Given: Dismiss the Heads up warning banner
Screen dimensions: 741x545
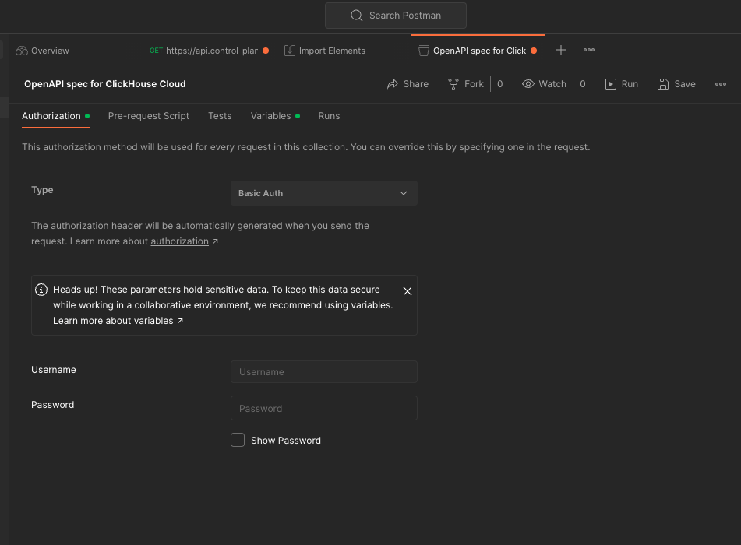Looking at the screenshot, I should pyautogui.click(x=408, y=291).
